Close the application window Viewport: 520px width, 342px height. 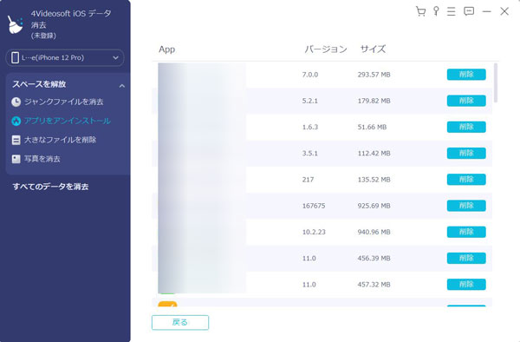[x=504, y=11]
